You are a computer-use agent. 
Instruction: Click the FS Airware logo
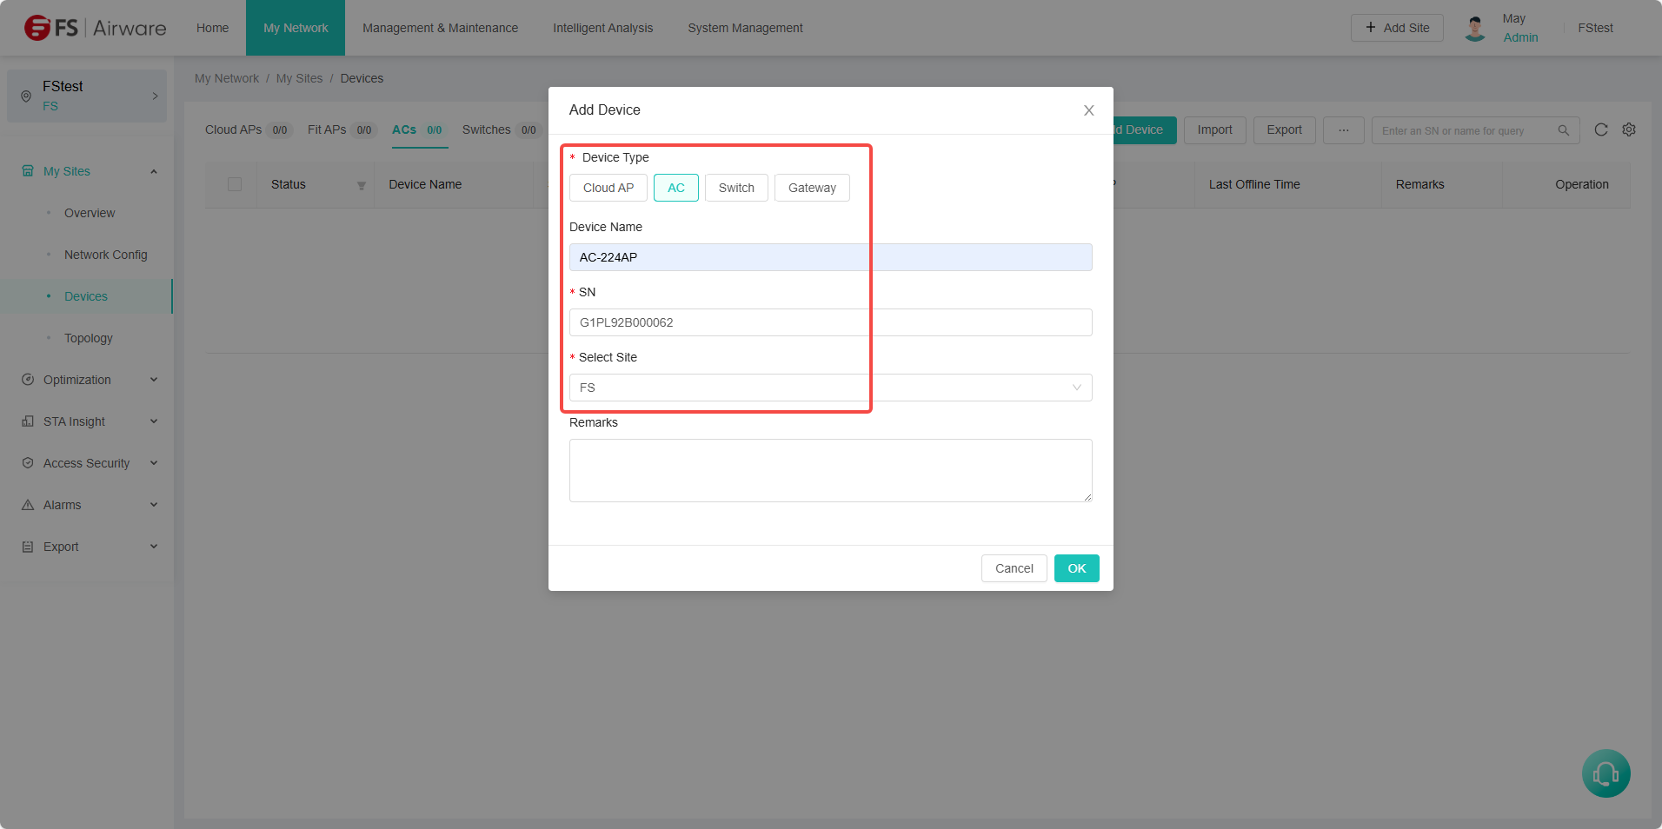coord(95,28)
